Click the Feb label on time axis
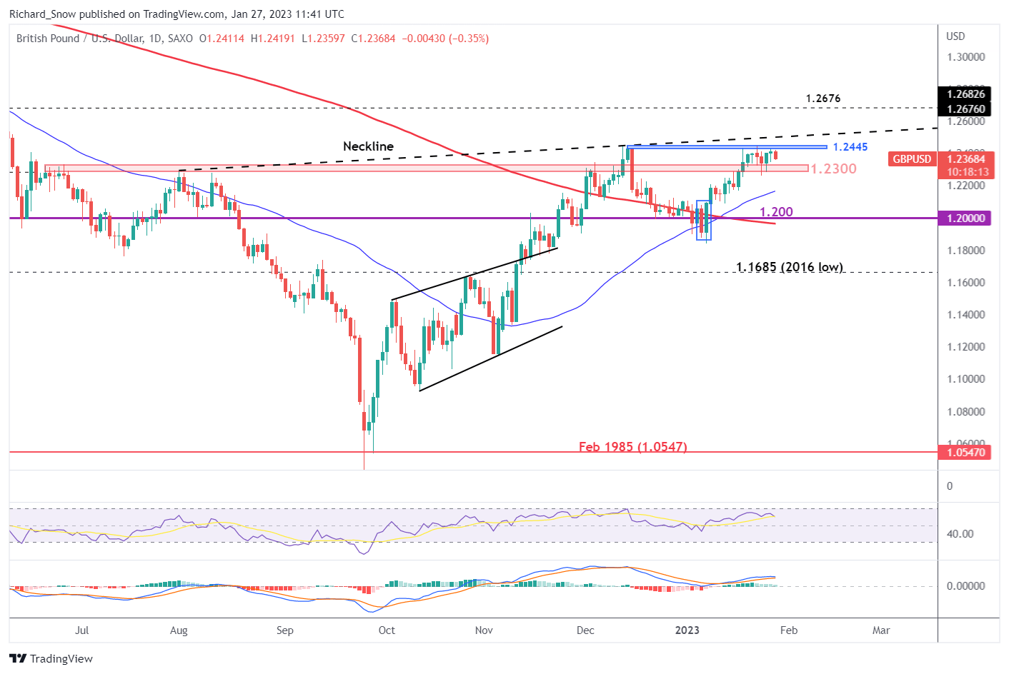Image resolution: width=1009 pixels, height=674 pixels. pos(789,630)
